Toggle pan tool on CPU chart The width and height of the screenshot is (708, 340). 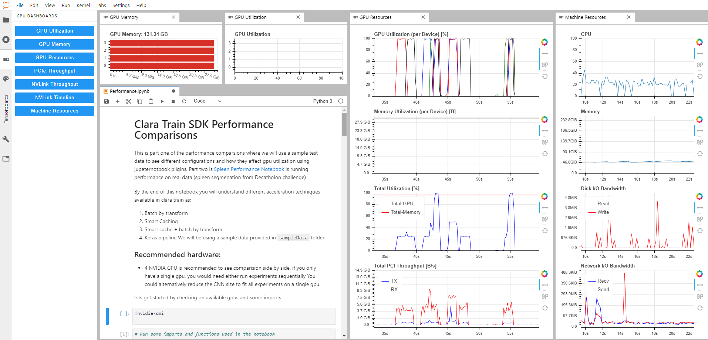(x=700, y=54)
